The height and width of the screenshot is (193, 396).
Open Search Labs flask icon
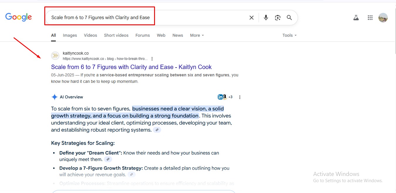[x=356, y=18]
